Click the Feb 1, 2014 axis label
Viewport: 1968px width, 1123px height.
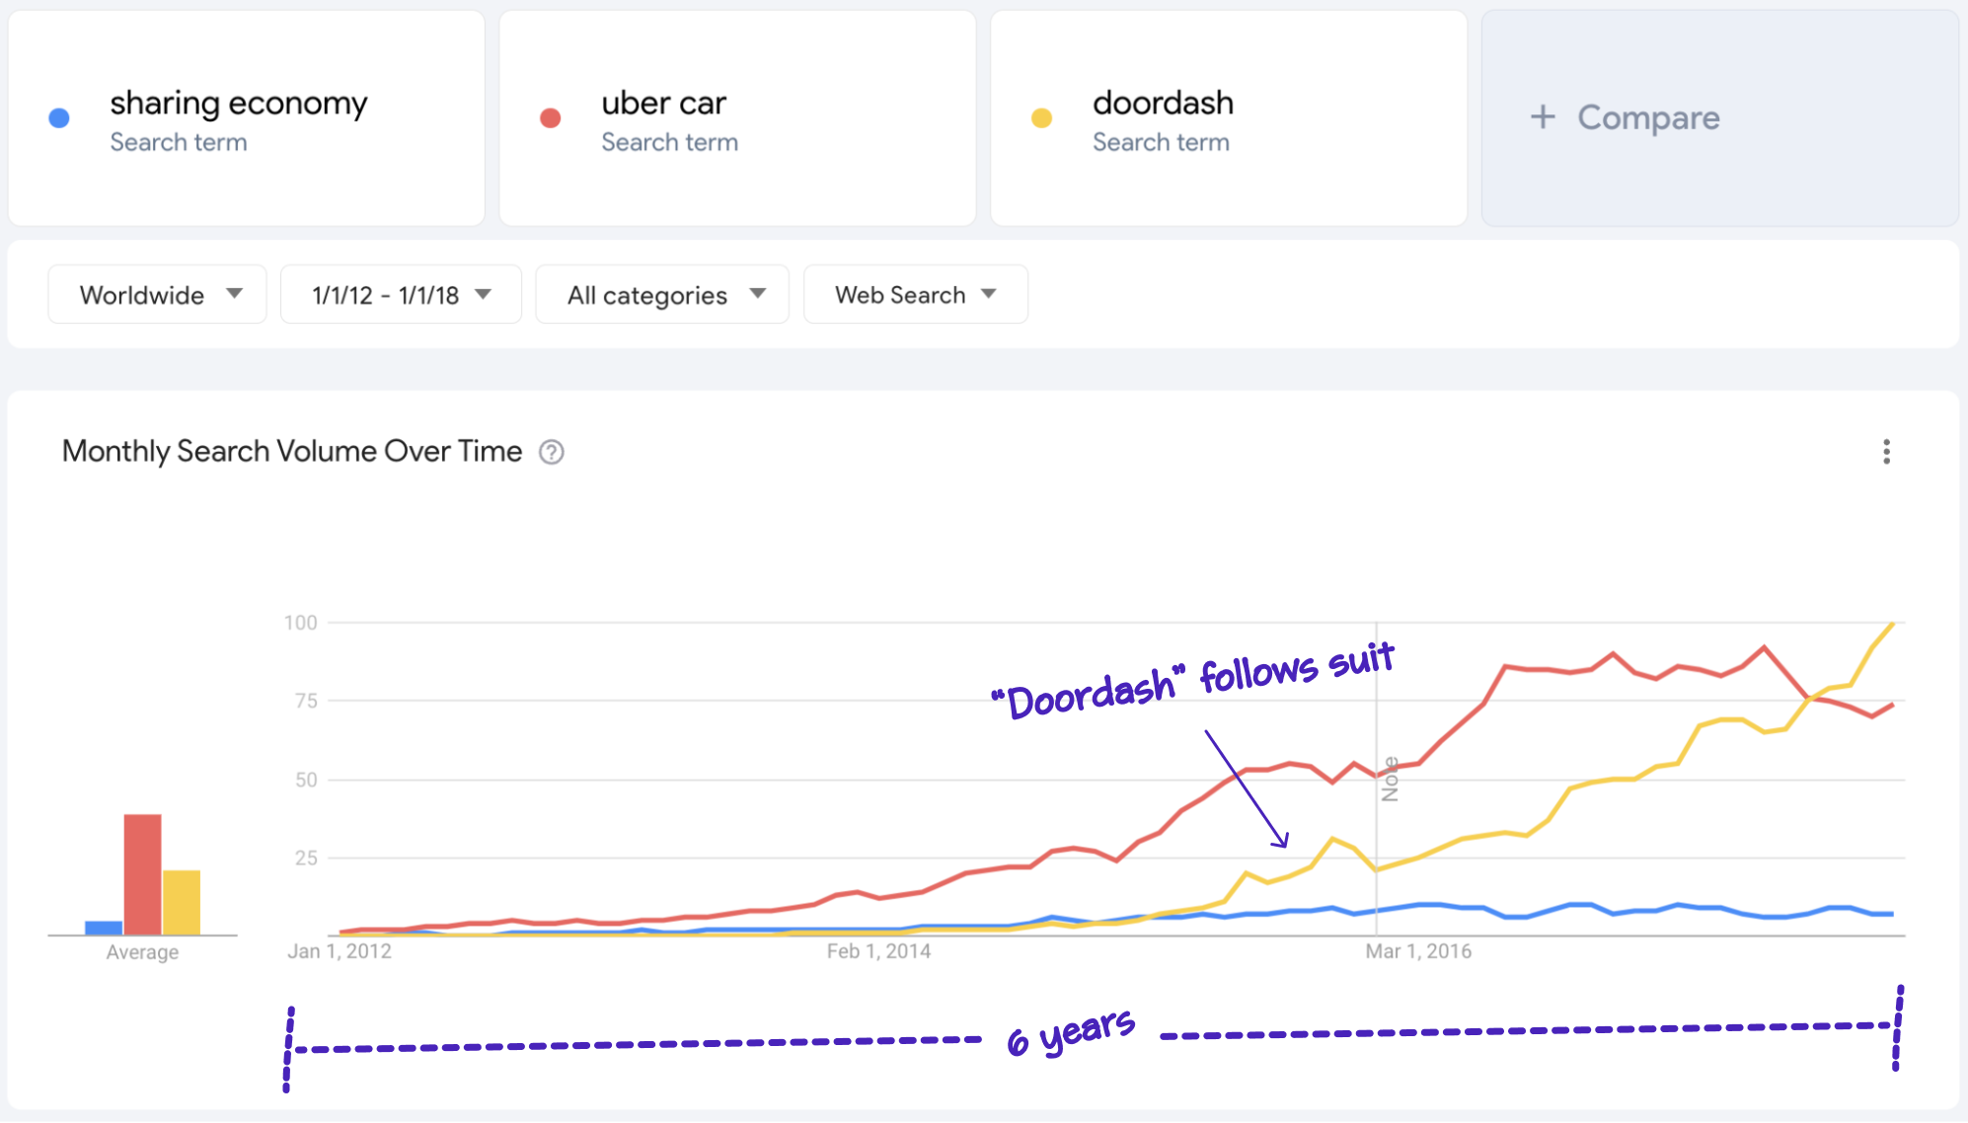click(x=878, y=951)
